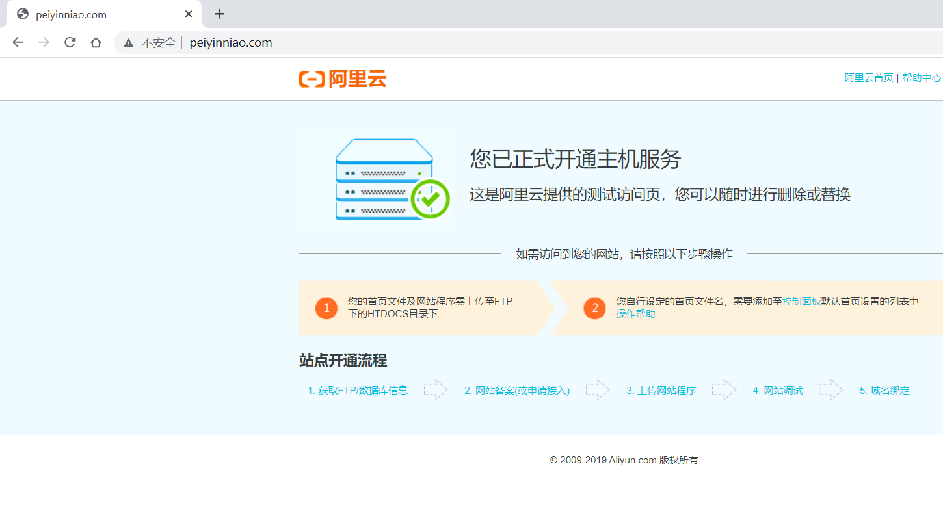Click the 上传网站程序 step link
943x505 pixels.
pos(661,390)
